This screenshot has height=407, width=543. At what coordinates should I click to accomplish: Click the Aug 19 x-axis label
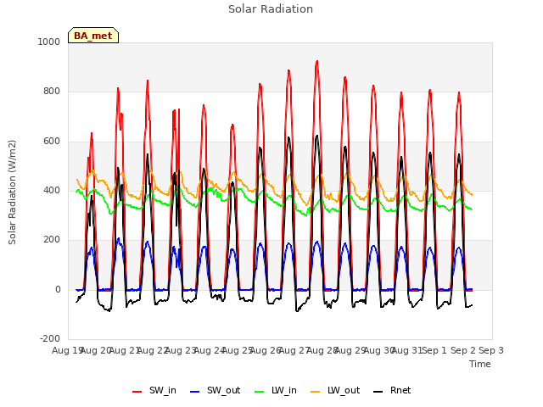pos(67,350)
